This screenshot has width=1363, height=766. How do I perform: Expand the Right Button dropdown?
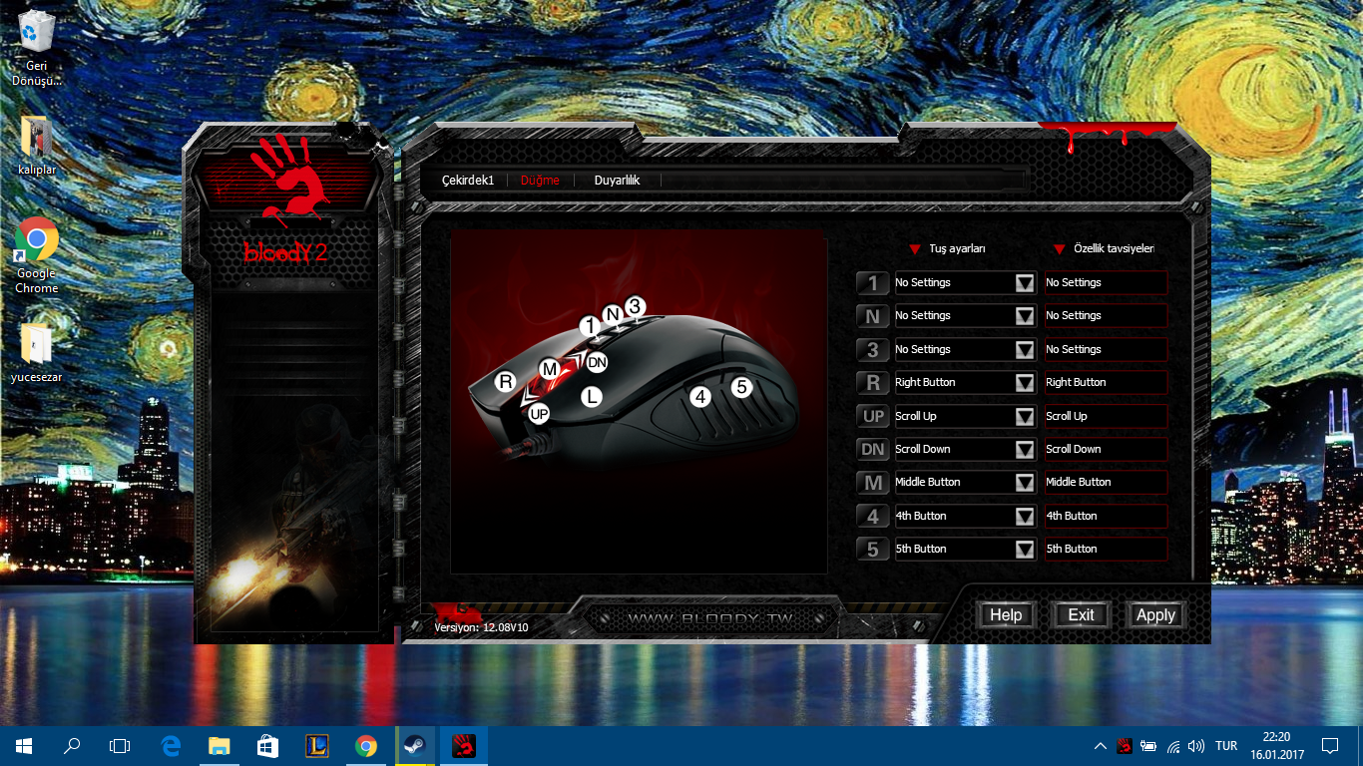pyautogui.click(x=1024, y=383)
